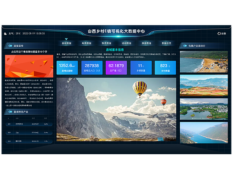Select the industry table row showing 3.2%
Image resolution: width=239 pixels, height=179 pixels.
pos(29,124)
